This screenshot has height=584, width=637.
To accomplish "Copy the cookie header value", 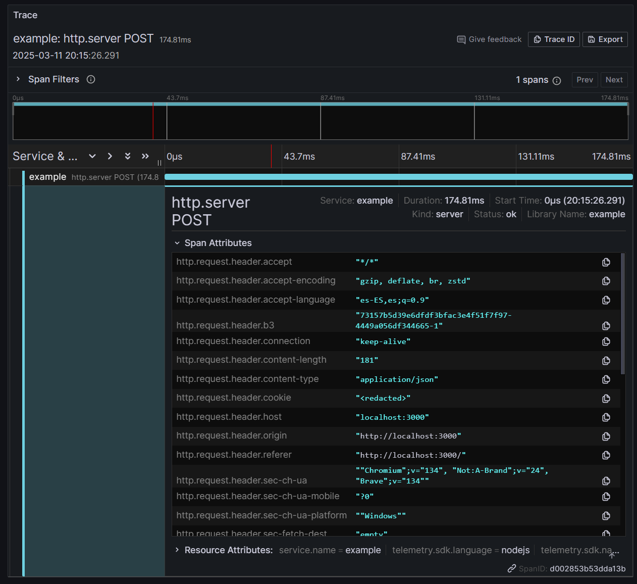I will pyautogui.click(x=606, y=399).
